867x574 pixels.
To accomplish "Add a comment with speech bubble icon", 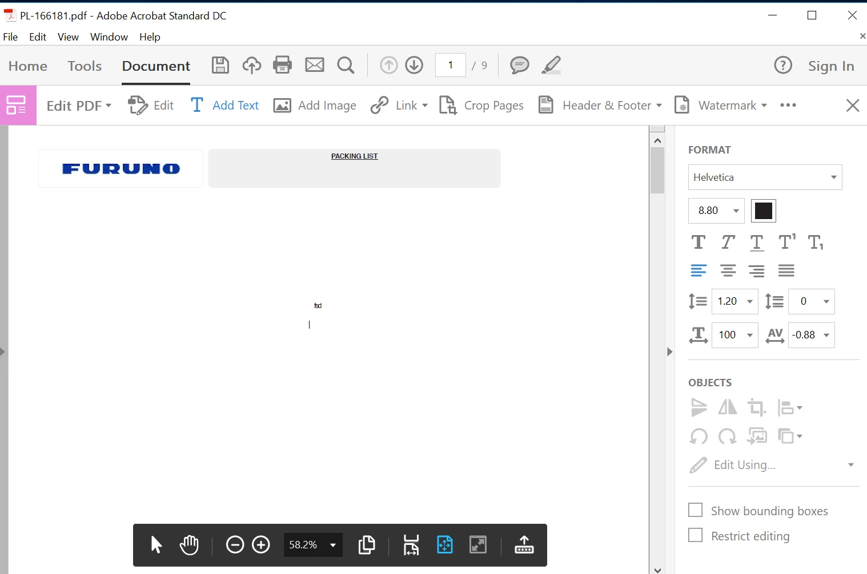I will [520, 65].
